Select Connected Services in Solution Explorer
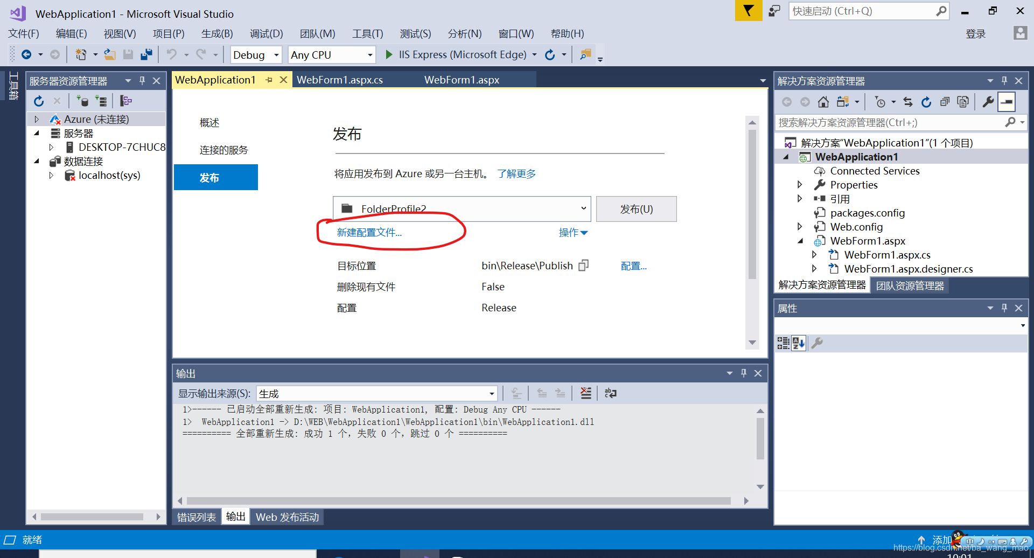 click(x=875, y=171)
